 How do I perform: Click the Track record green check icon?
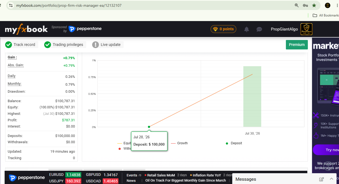coord(8,45)
